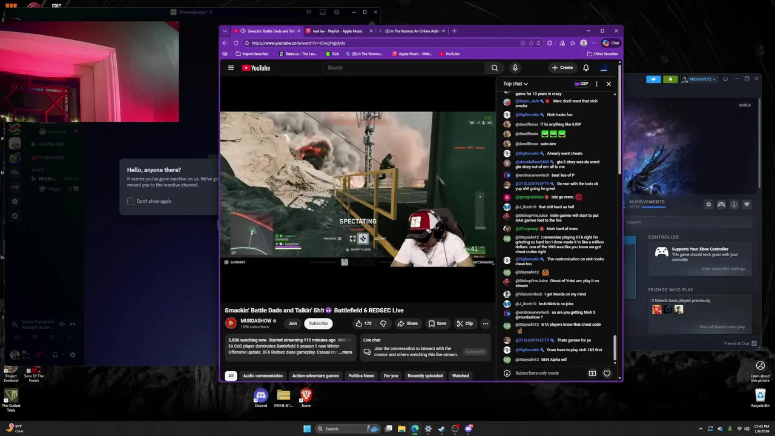Select Audio commentaries chip
775x436 pixels.
pos(263,375)
